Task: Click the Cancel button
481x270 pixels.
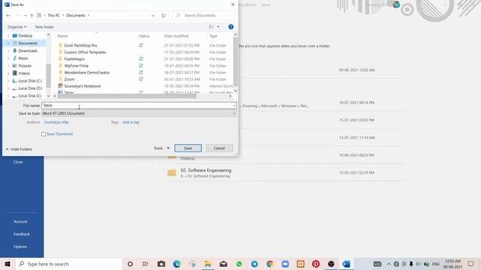Action: 219,148
